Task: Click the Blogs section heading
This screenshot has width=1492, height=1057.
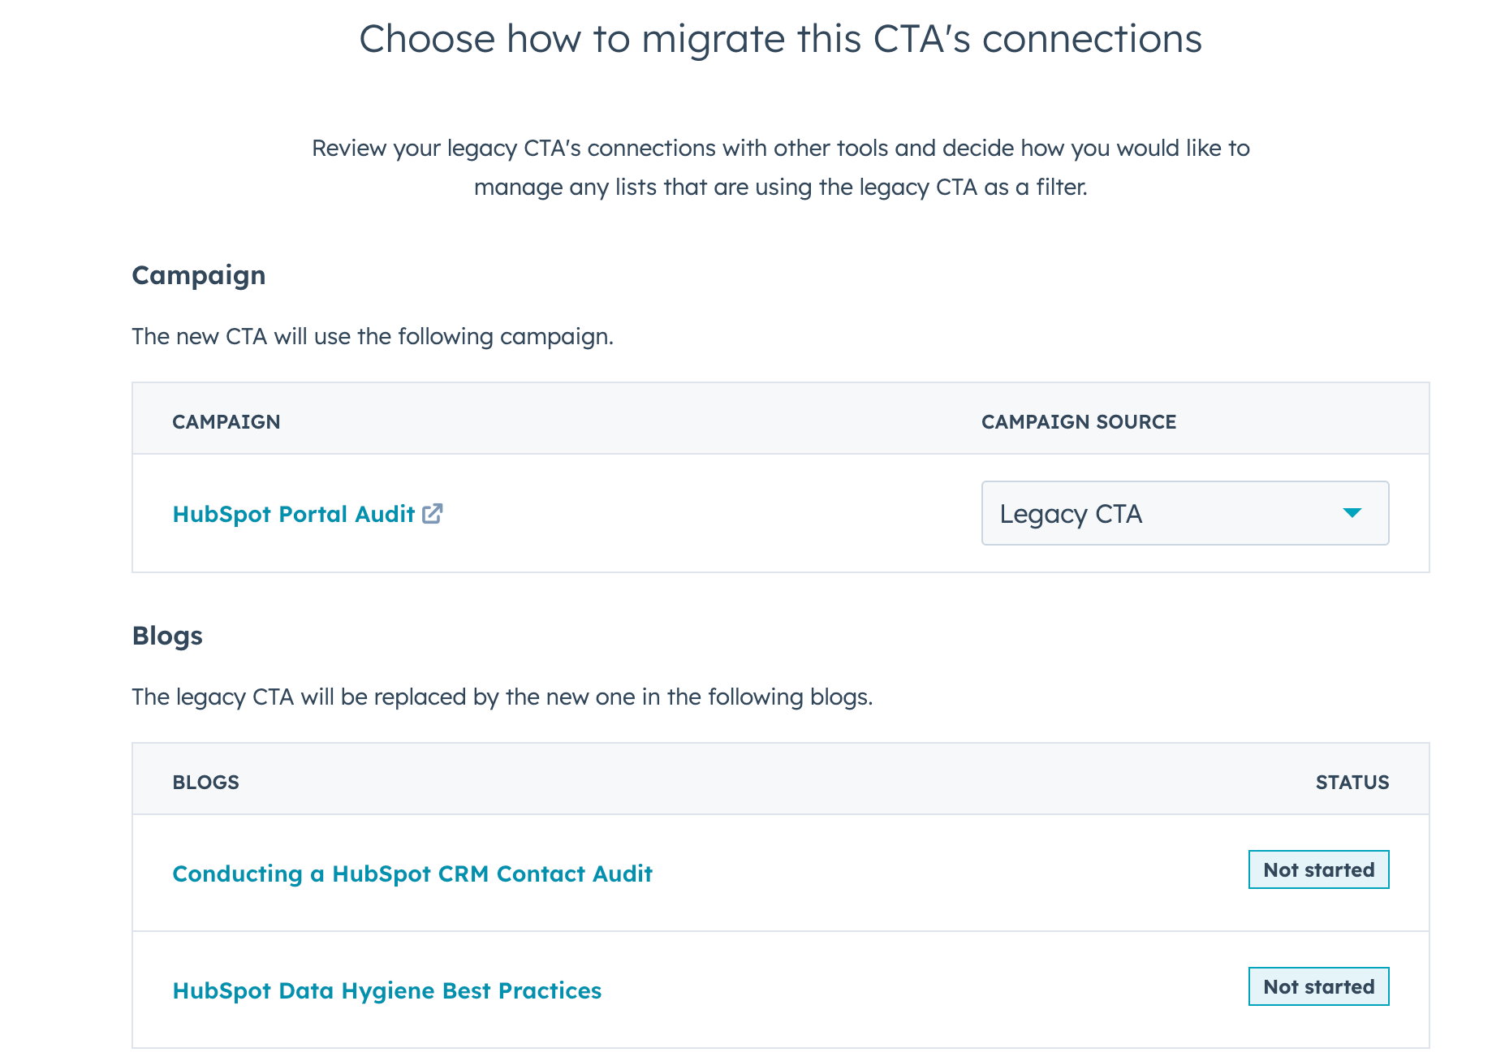Action: pyautogui.click(x=167, y=636)
